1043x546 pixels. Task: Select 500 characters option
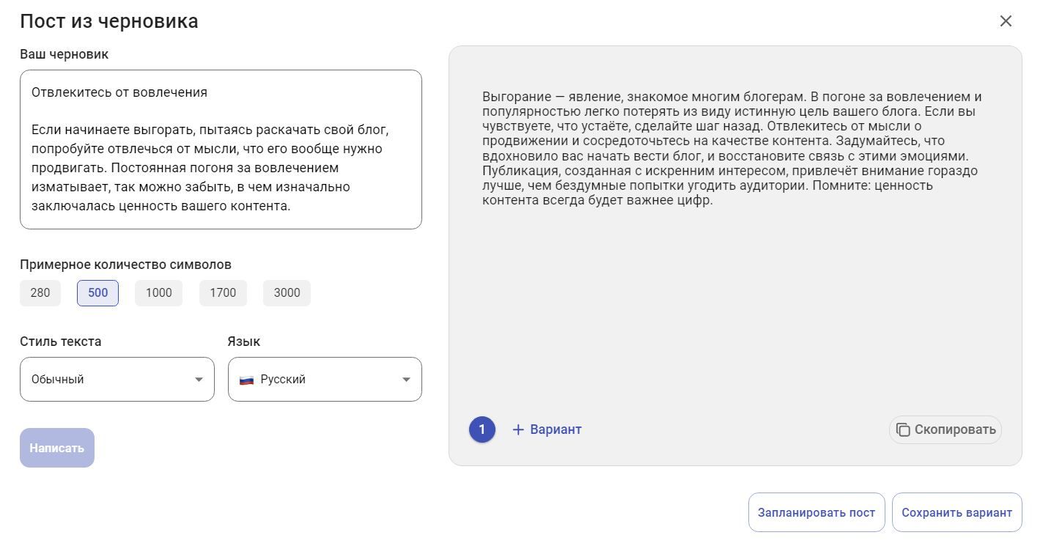click(x=97, y=293)
